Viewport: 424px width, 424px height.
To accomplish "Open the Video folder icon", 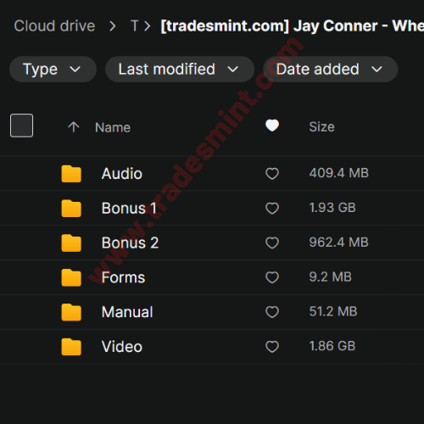I will coord(71,347).
